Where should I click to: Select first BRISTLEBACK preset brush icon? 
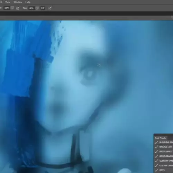pos(156,152)
